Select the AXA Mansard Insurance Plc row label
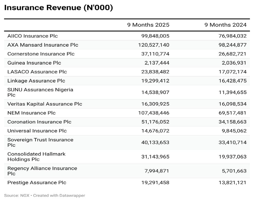 pos(43,45)
